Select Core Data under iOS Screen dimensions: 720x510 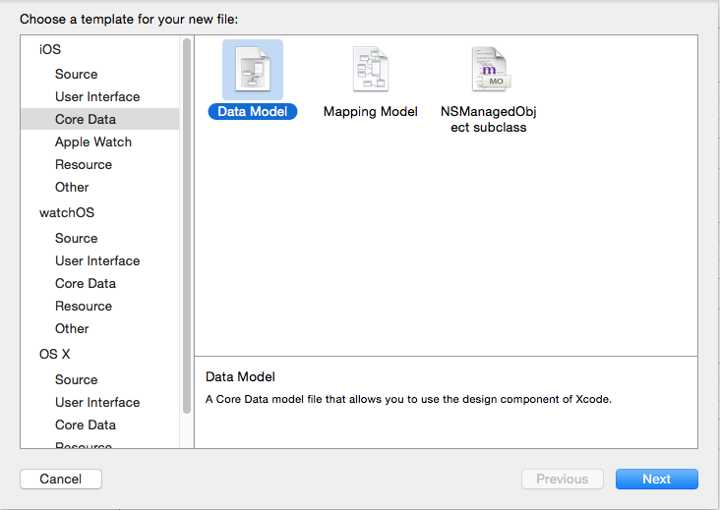pyautogui.click(x=86, y=119)
